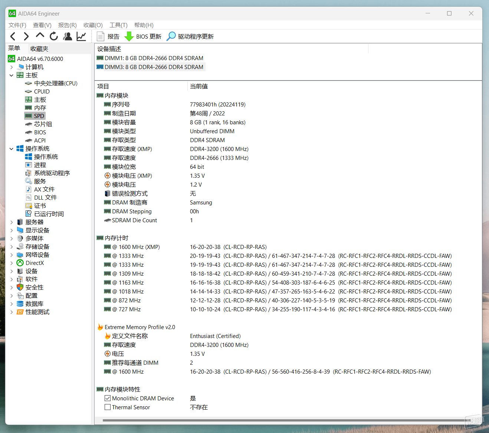Expand the 存储设备 tree node
The height and width of the screenshot is (433, 489).
[x=12, y=247]
